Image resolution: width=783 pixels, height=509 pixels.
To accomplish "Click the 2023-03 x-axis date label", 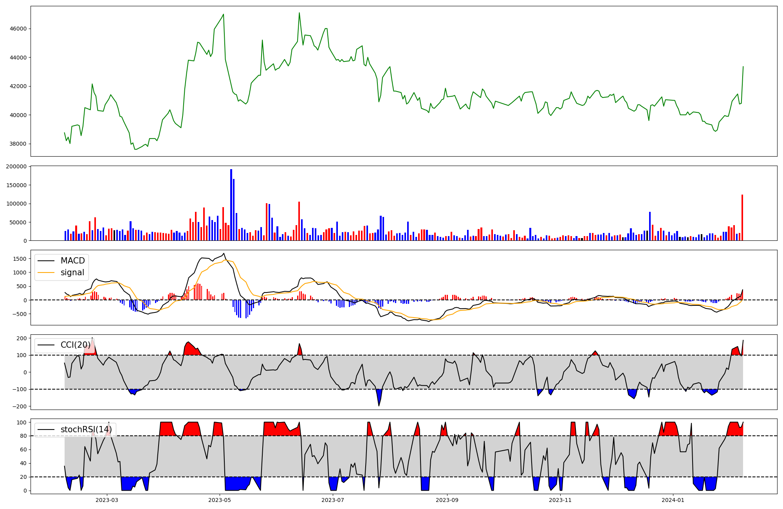I will pyautogui.click(x=107, y=500).
